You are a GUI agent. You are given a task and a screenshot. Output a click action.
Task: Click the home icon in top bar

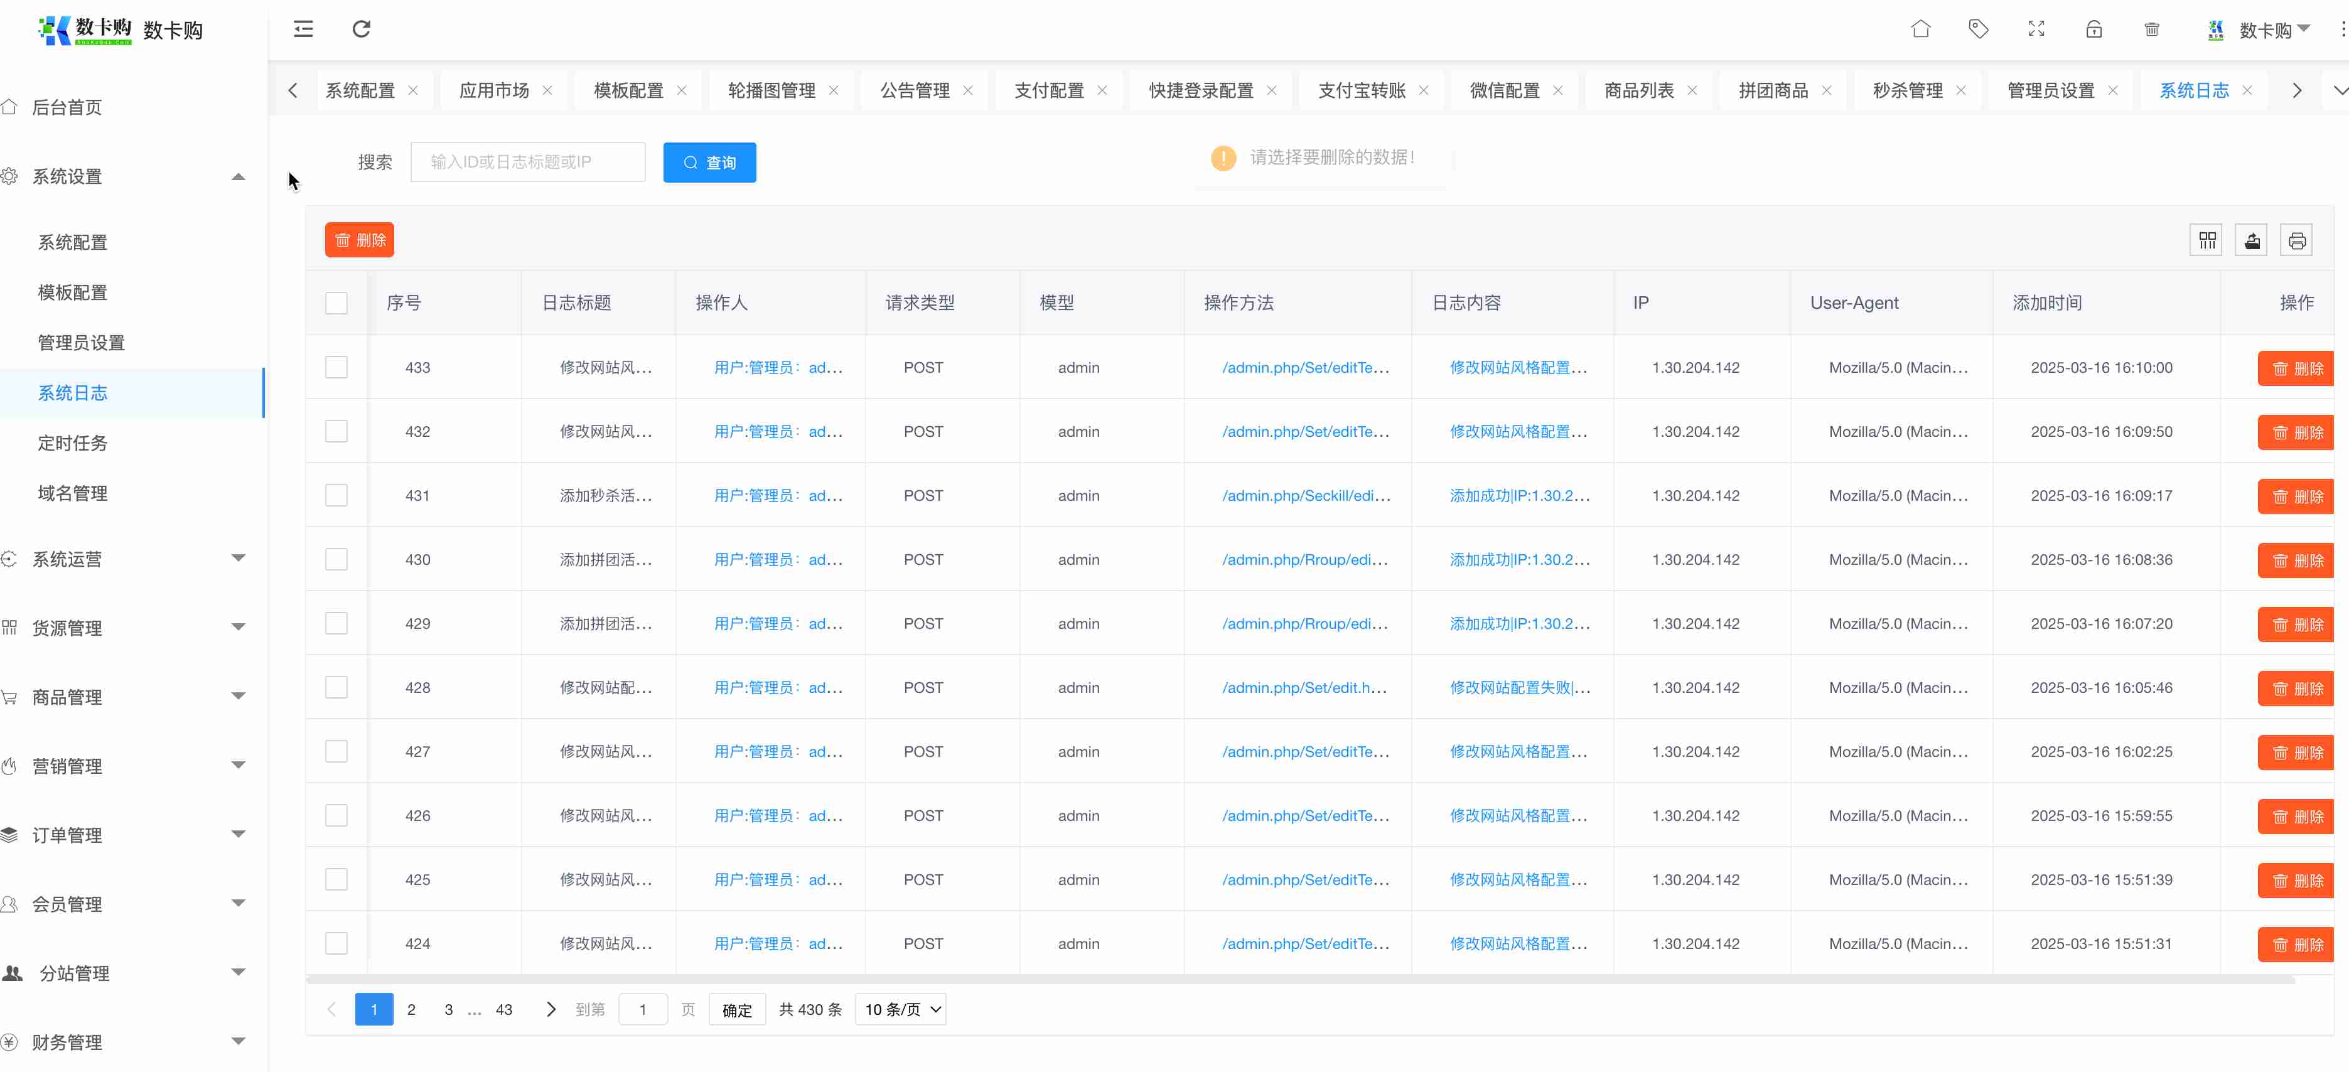pos(1920,29)
